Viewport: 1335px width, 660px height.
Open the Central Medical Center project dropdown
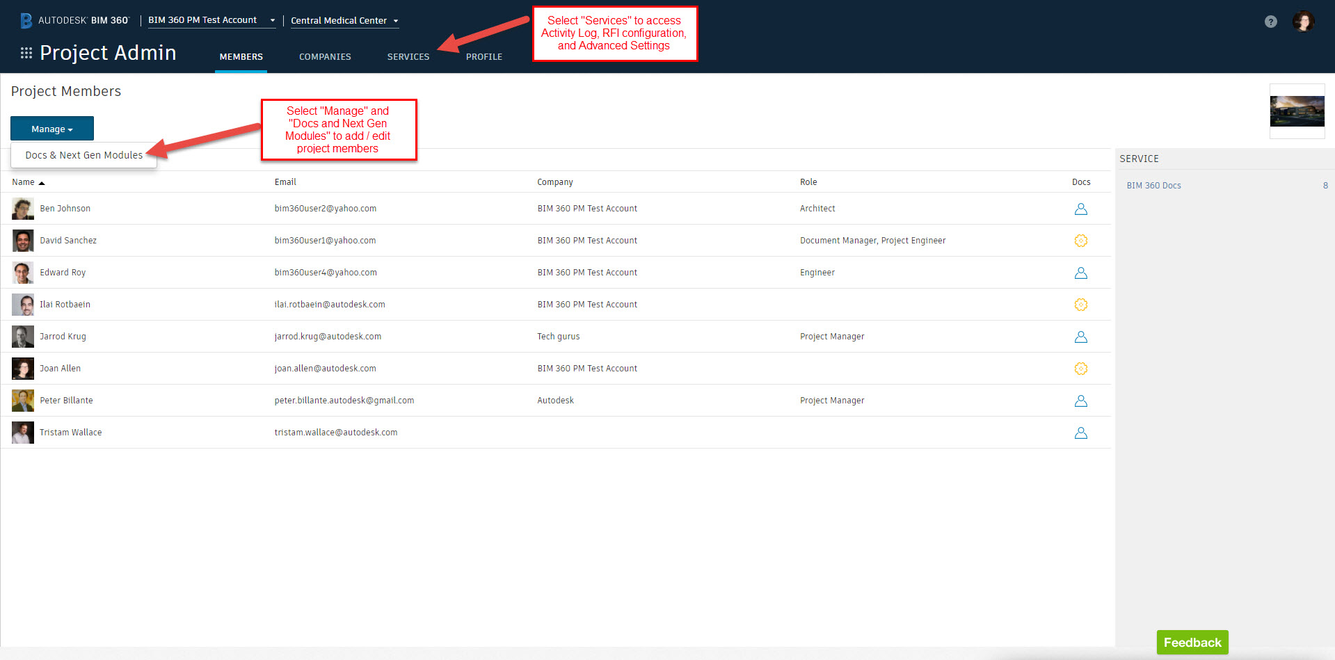[344, 21]
